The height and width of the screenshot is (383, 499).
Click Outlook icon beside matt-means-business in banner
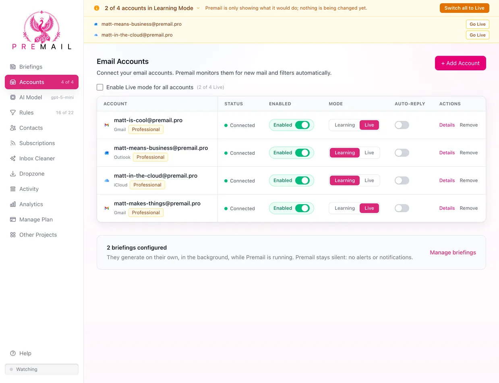coord(96,24)
